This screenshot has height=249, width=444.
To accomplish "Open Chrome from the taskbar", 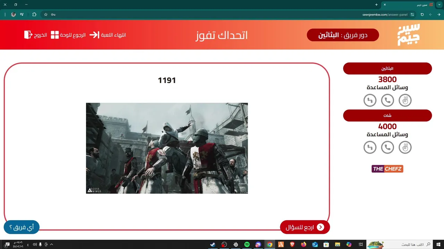I will click(x=270, y=245).
